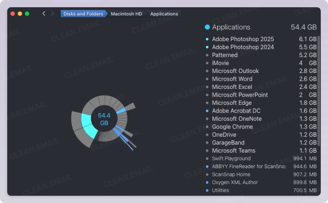Select Oxygen XML Author entry
Viewport: 328px width, 203px height.
tap(261, 182)
